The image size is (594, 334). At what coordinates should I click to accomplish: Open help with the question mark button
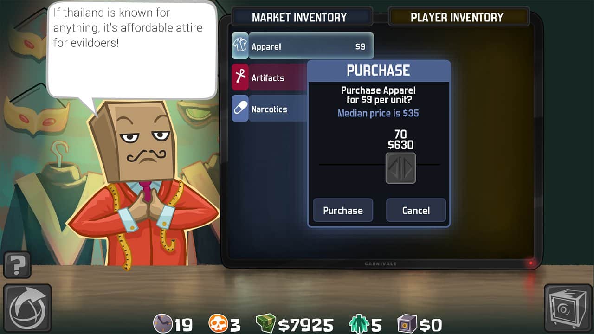(x=17, y=265)
